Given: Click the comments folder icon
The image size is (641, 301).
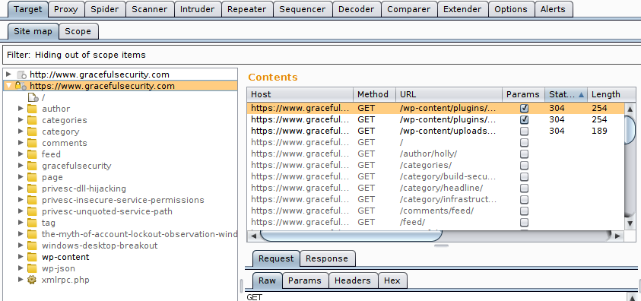Looking at the screenshot, I should click(x=32, y=143).
